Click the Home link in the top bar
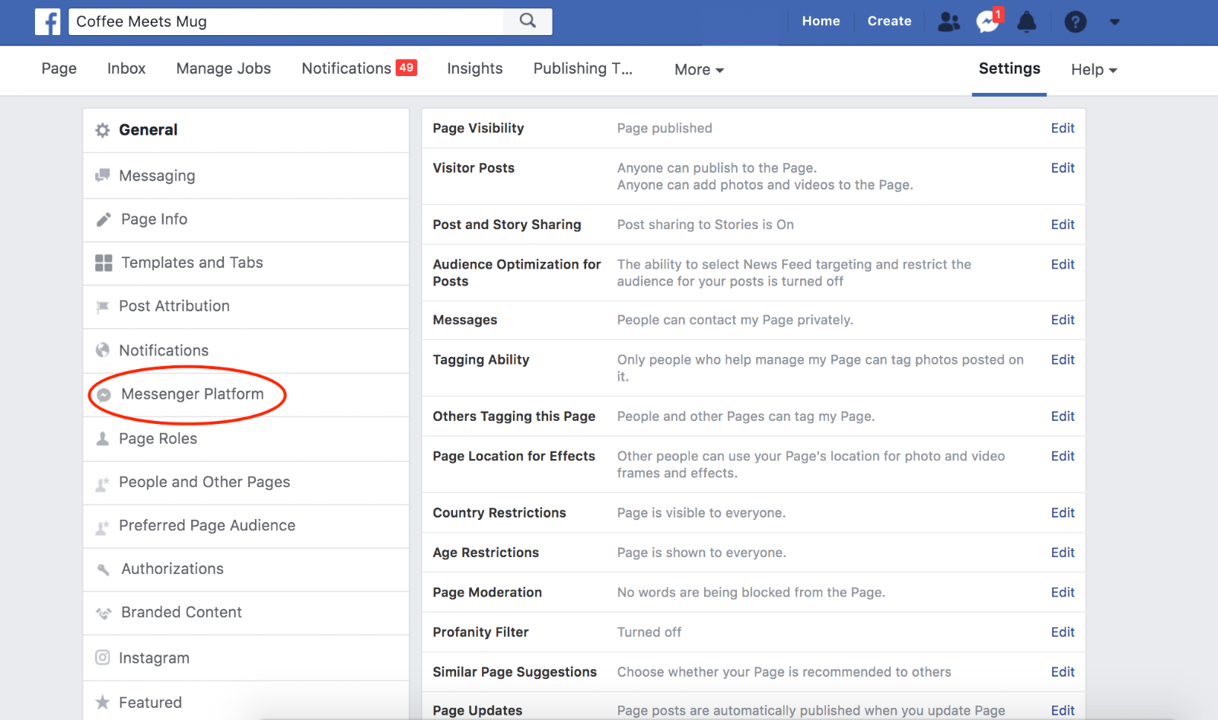Viewport: 1218px width, 720px height. tap(821, 21)
